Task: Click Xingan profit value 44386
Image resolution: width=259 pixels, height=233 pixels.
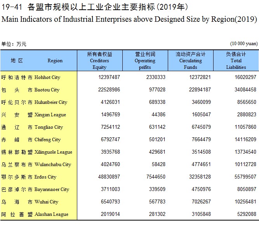Action: click(x=158, y=114)
